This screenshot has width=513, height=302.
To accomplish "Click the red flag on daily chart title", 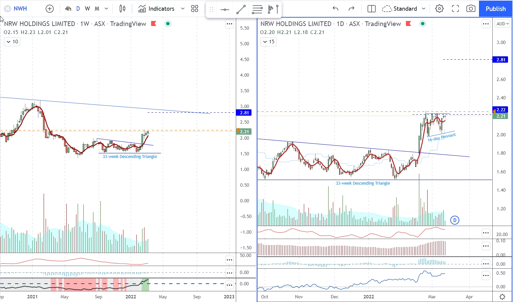I will coord(409,24).
